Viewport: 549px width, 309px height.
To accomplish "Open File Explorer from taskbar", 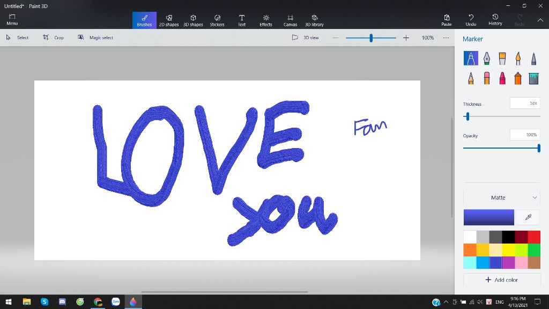I will click(27, 301).
